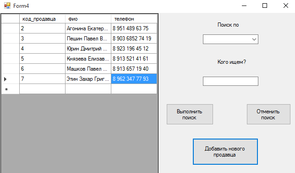Viewport: 295px width, 173px height.
Task: Select the cell 'Юрин Дмитрий ...'
Action: coord(88,49)
